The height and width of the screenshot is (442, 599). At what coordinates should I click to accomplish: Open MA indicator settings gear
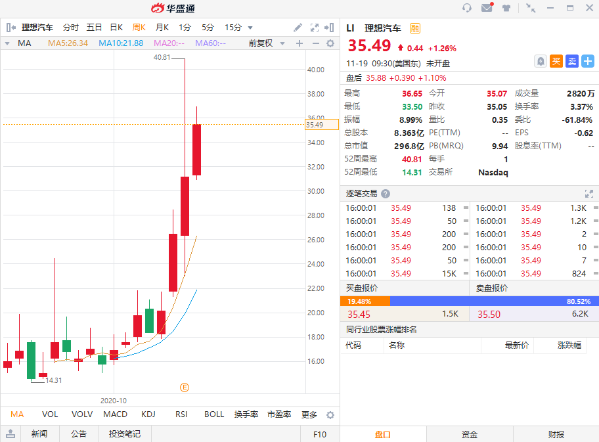pyautogui.click(x=330, y=43)
